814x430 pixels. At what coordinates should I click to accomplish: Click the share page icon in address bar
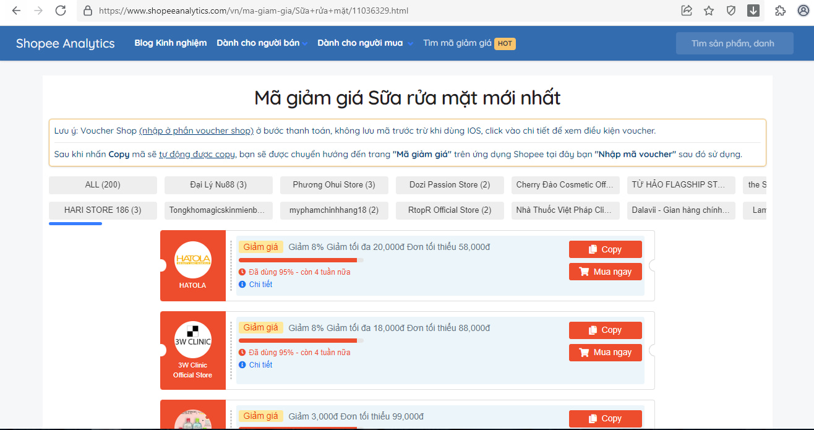687,11
